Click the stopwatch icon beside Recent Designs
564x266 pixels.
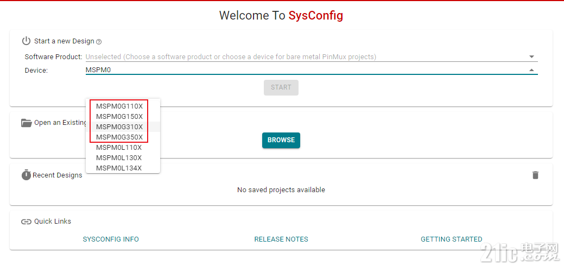[x=26, y=175]
